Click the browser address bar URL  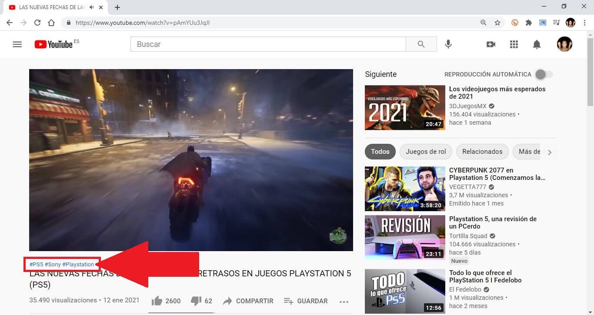pos(143,23)
